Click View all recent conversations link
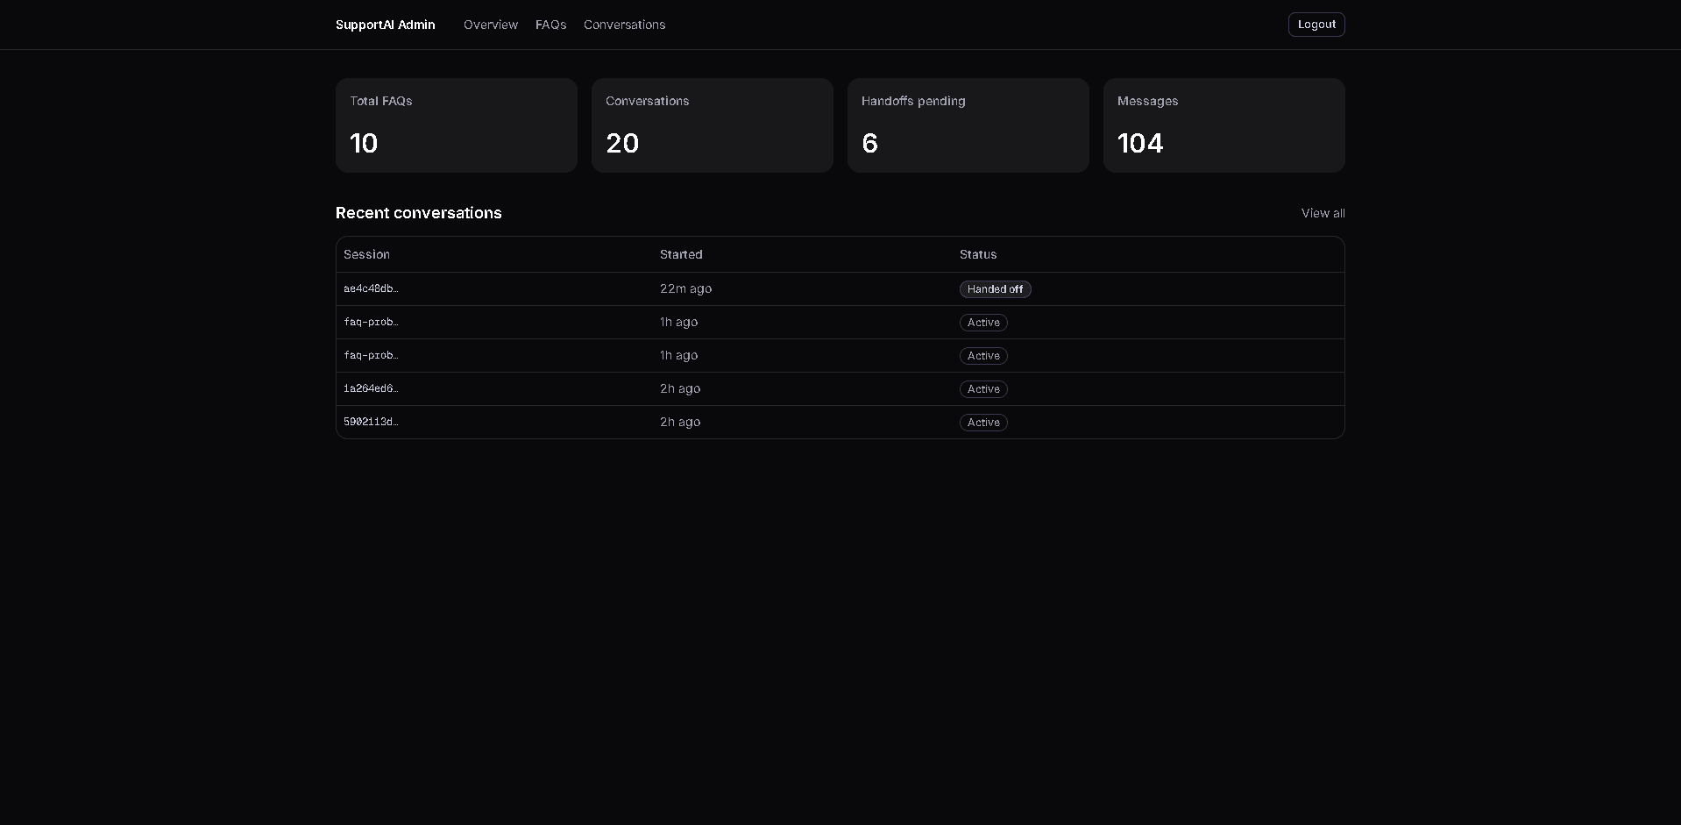1681x825 pixels. tap(1323, 213)
